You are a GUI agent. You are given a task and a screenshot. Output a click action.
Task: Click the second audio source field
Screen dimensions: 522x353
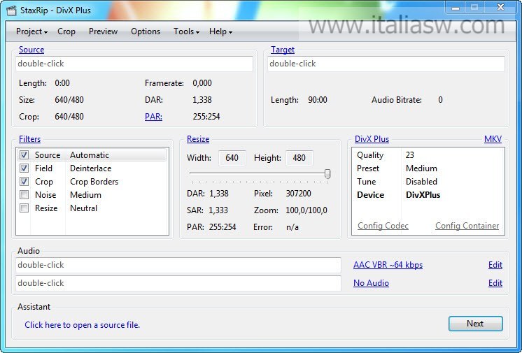(178, 283)
